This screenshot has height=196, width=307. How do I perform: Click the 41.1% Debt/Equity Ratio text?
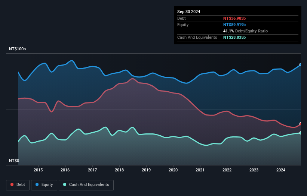click(x=245, y=31)
